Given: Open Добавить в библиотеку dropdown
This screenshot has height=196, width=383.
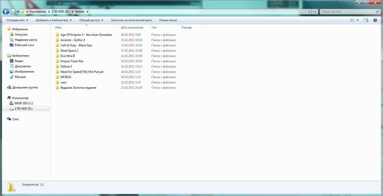Looking at the screenshot, I should pos(54,20).
